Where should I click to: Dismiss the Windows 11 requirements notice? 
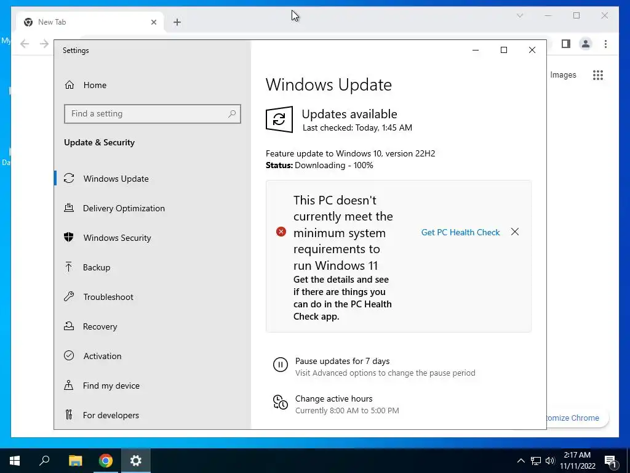515,232
